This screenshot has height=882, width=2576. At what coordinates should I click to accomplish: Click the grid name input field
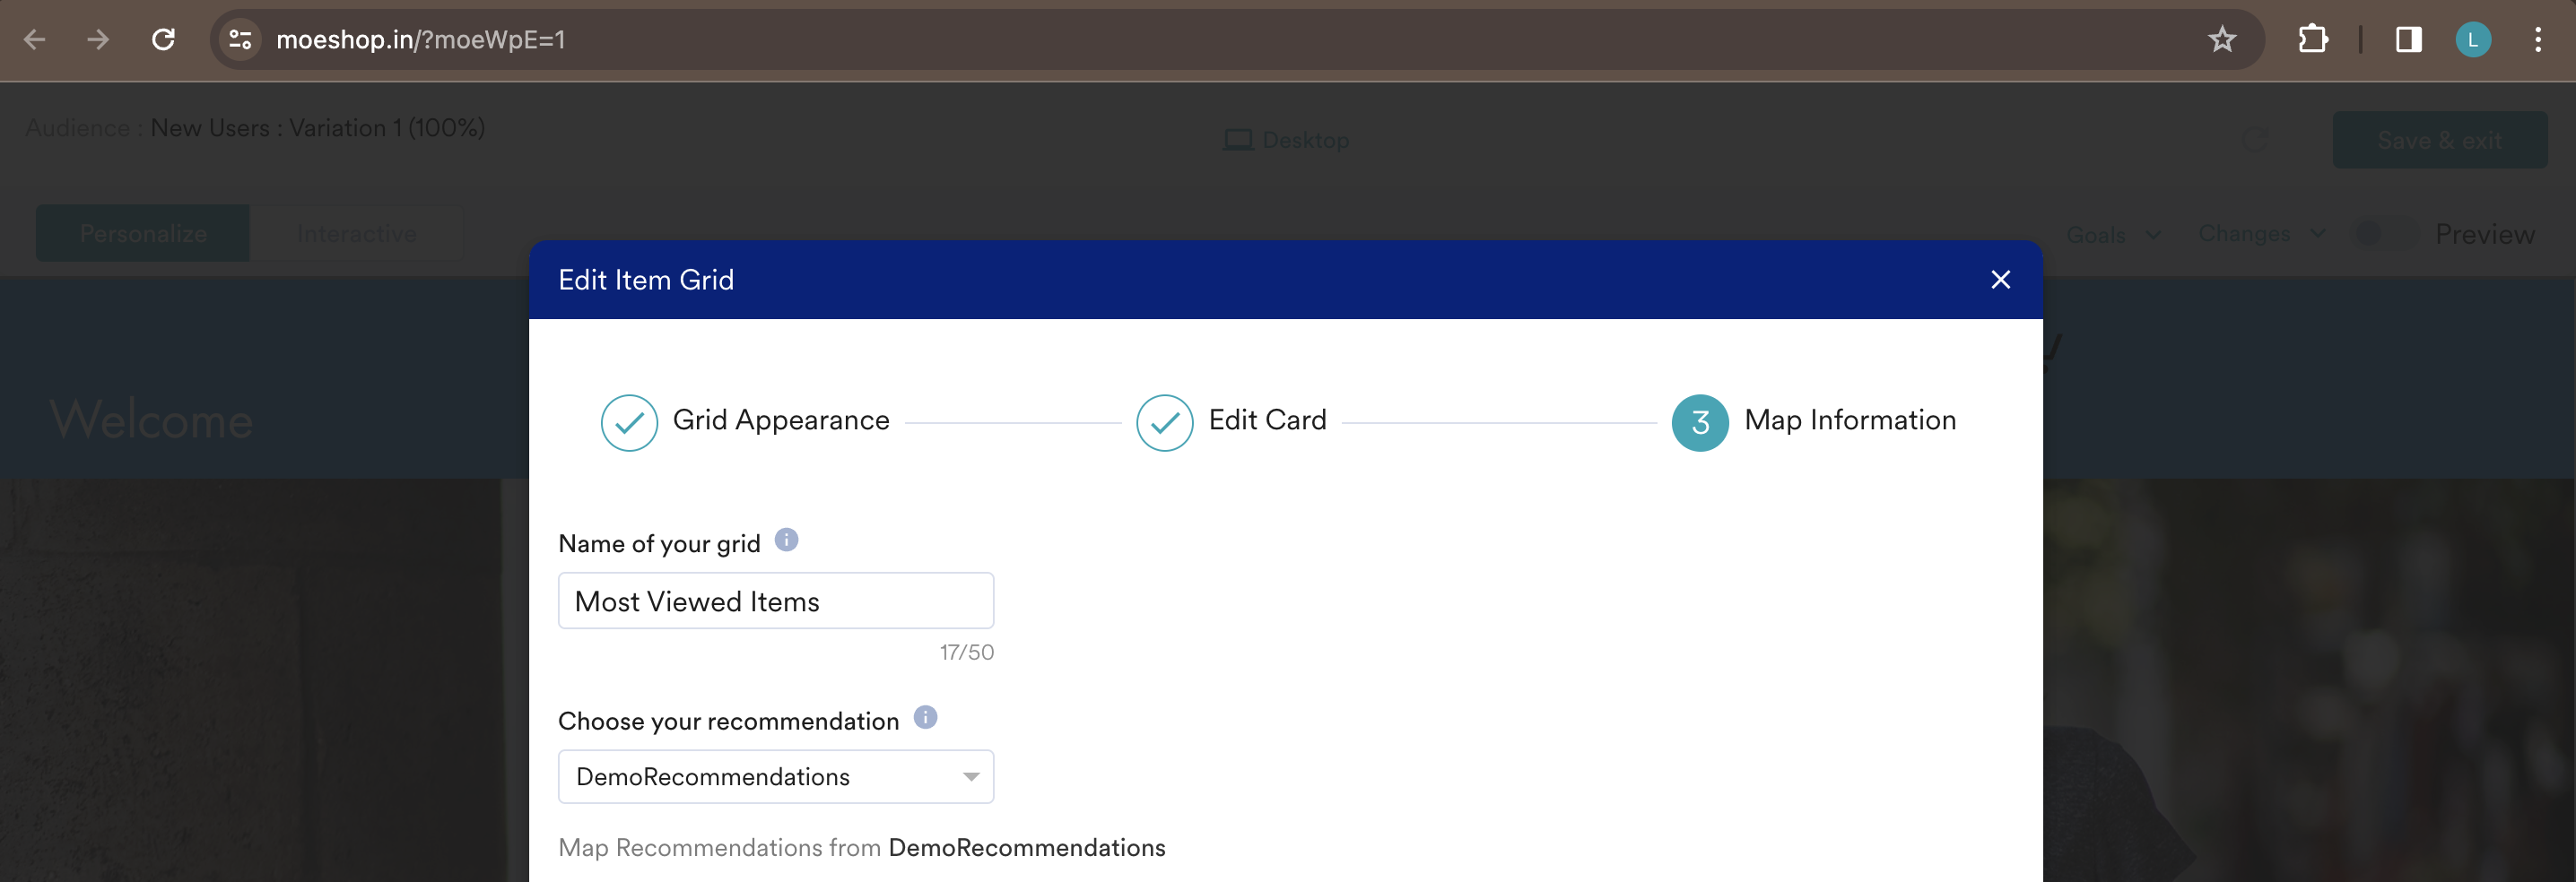(x=776, y=601)
